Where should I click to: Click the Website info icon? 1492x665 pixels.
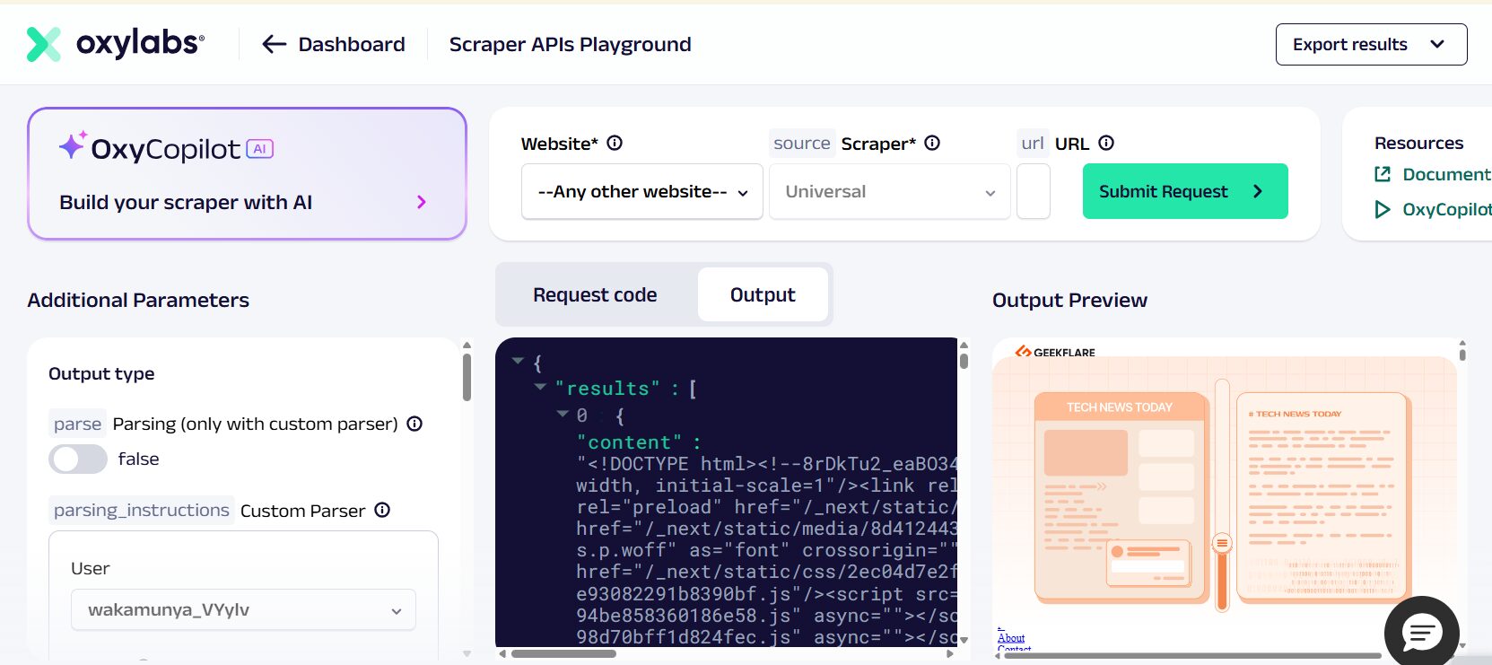coord(615,143)
